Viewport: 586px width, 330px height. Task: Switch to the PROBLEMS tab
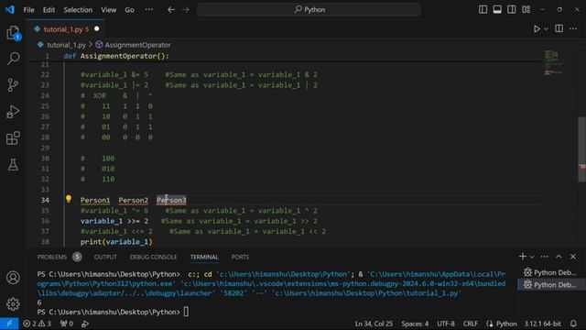coord(51,257)
